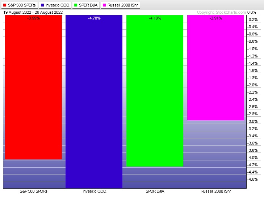Toggle the S&P 500 SPDRs legend button
Image resolution: width=264 pixels, height=198 pixels.
(20, 5)
